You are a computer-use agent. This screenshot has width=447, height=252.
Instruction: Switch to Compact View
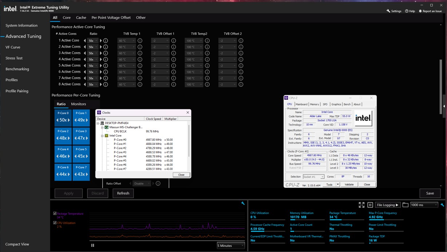pos(17,244)
